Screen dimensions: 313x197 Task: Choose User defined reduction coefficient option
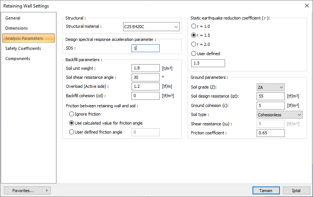(x=194, y=54)
